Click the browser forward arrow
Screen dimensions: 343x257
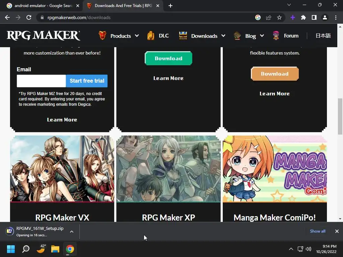[18, 17]
